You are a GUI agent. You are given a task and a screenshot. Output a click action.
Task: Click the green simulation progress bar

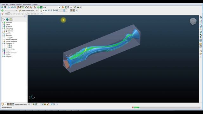point(137,107)
